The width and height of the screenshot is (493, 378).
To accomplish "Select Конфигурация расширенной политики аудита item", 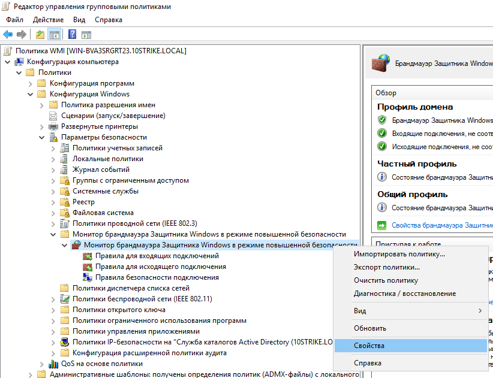I will pos(149,353).
